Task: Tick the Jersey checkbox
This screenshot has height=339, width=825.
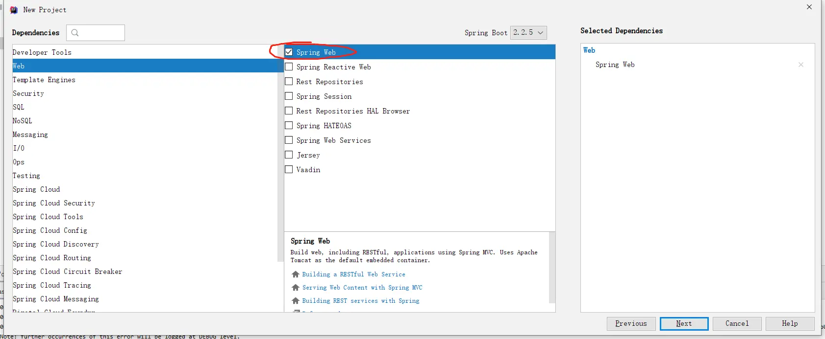Action: [289, 155]
